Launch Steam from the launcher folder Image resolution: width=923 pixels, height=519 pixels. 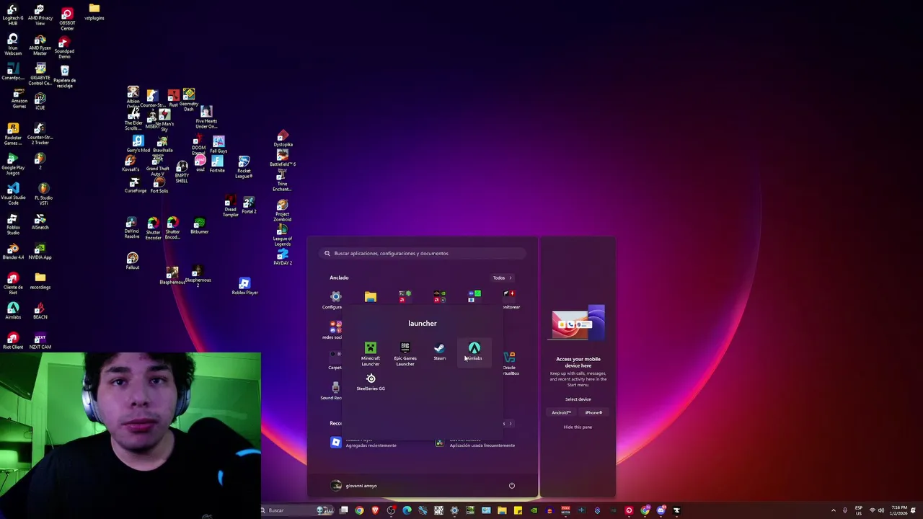(x=440, y=352)
